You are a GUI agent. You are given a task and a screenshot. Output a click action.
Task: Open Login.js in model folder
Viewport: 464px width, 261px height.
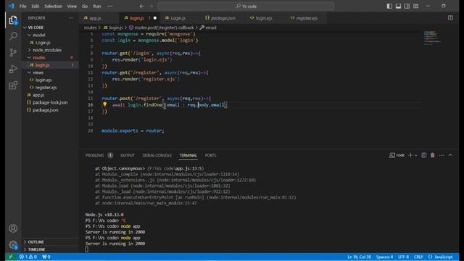coord(43,43)
